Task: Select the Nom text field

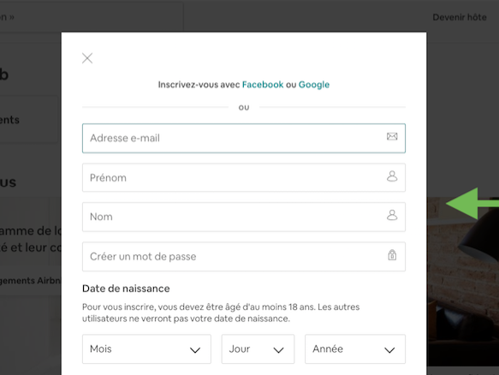Action: click(244, 217)
